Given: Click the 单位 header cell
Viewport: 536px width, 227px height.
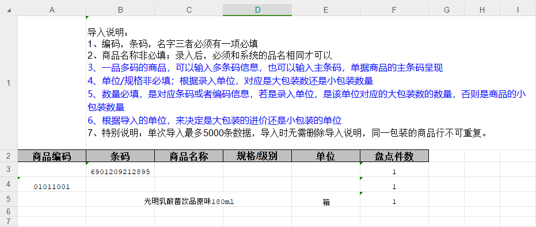Looking at the screenshot, I should (x=326, y=156).
